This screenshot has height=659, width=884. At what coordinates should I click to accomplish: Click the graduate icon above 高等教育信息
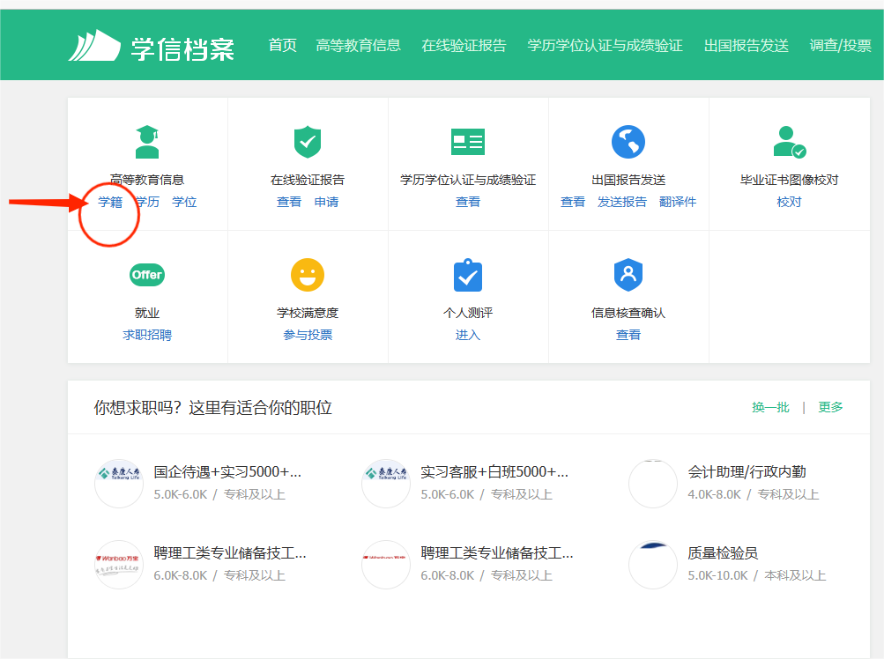147,142
